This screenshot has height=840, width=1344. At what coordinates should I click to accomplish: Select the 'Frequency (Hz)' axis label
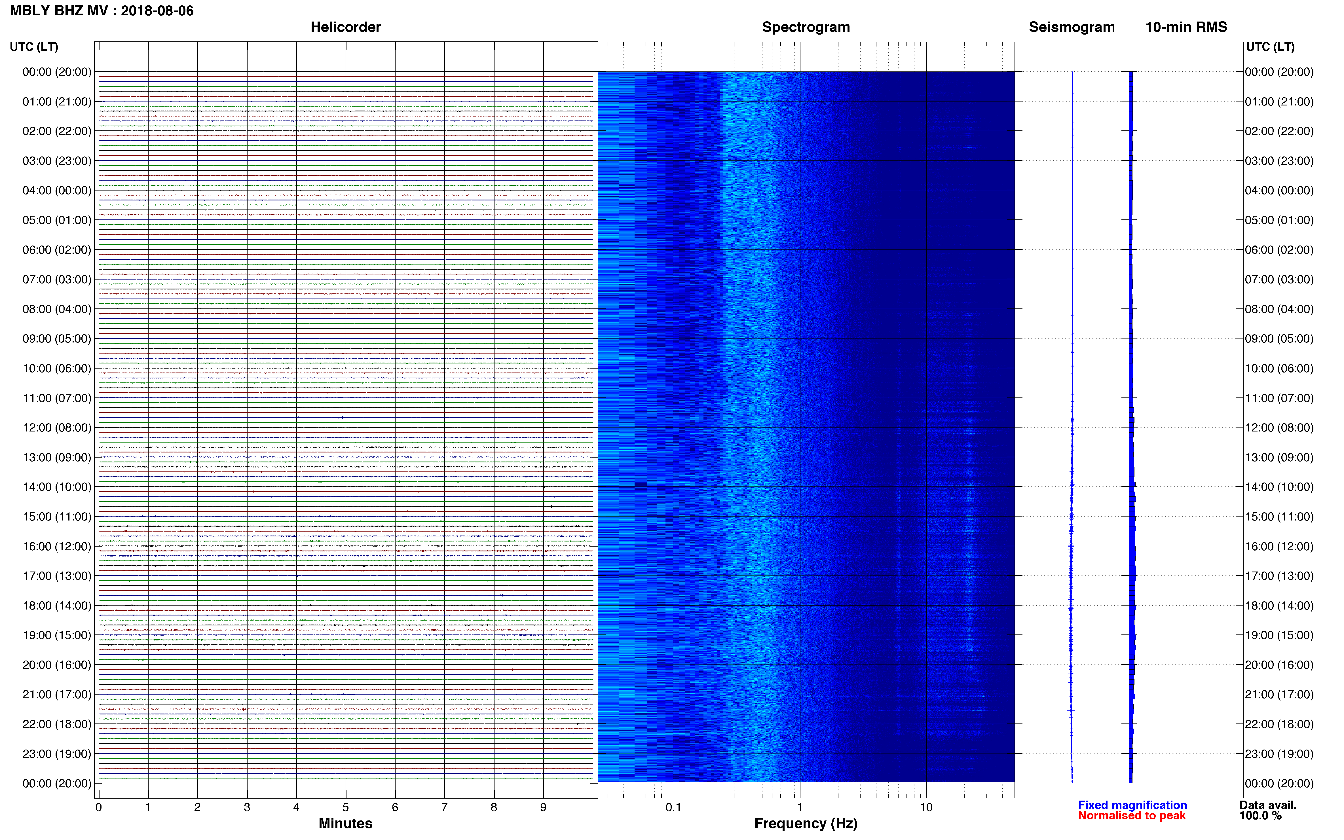click(x=806, y=823)
